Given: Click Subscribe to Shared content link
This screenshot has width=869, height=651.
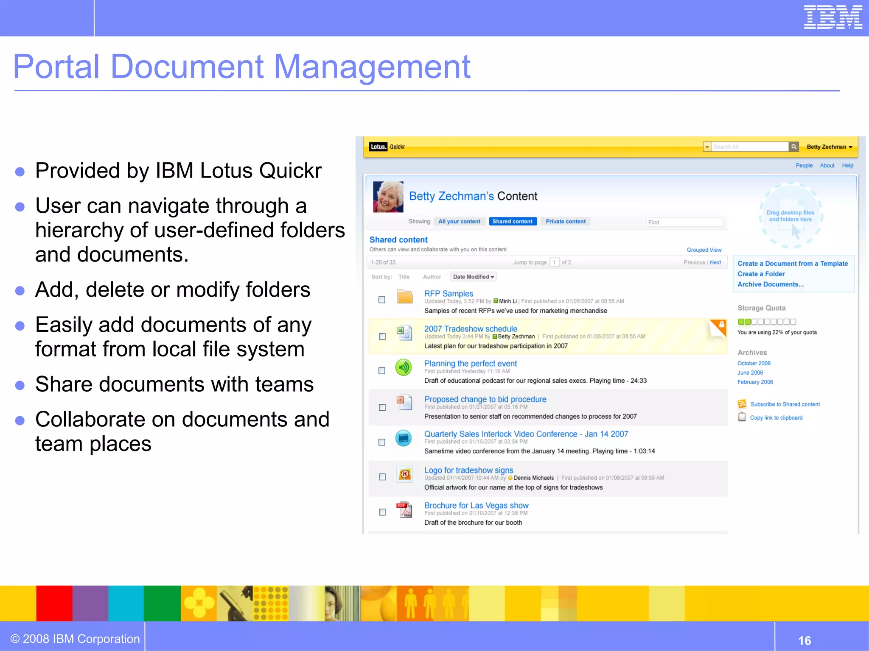Looking at the screenshot, I should (785, 404).
